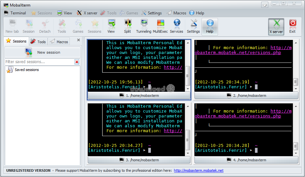This screenshot has width=305, height=177.
Task: Open the Games menu in menu bar
Action: (129, 13)
